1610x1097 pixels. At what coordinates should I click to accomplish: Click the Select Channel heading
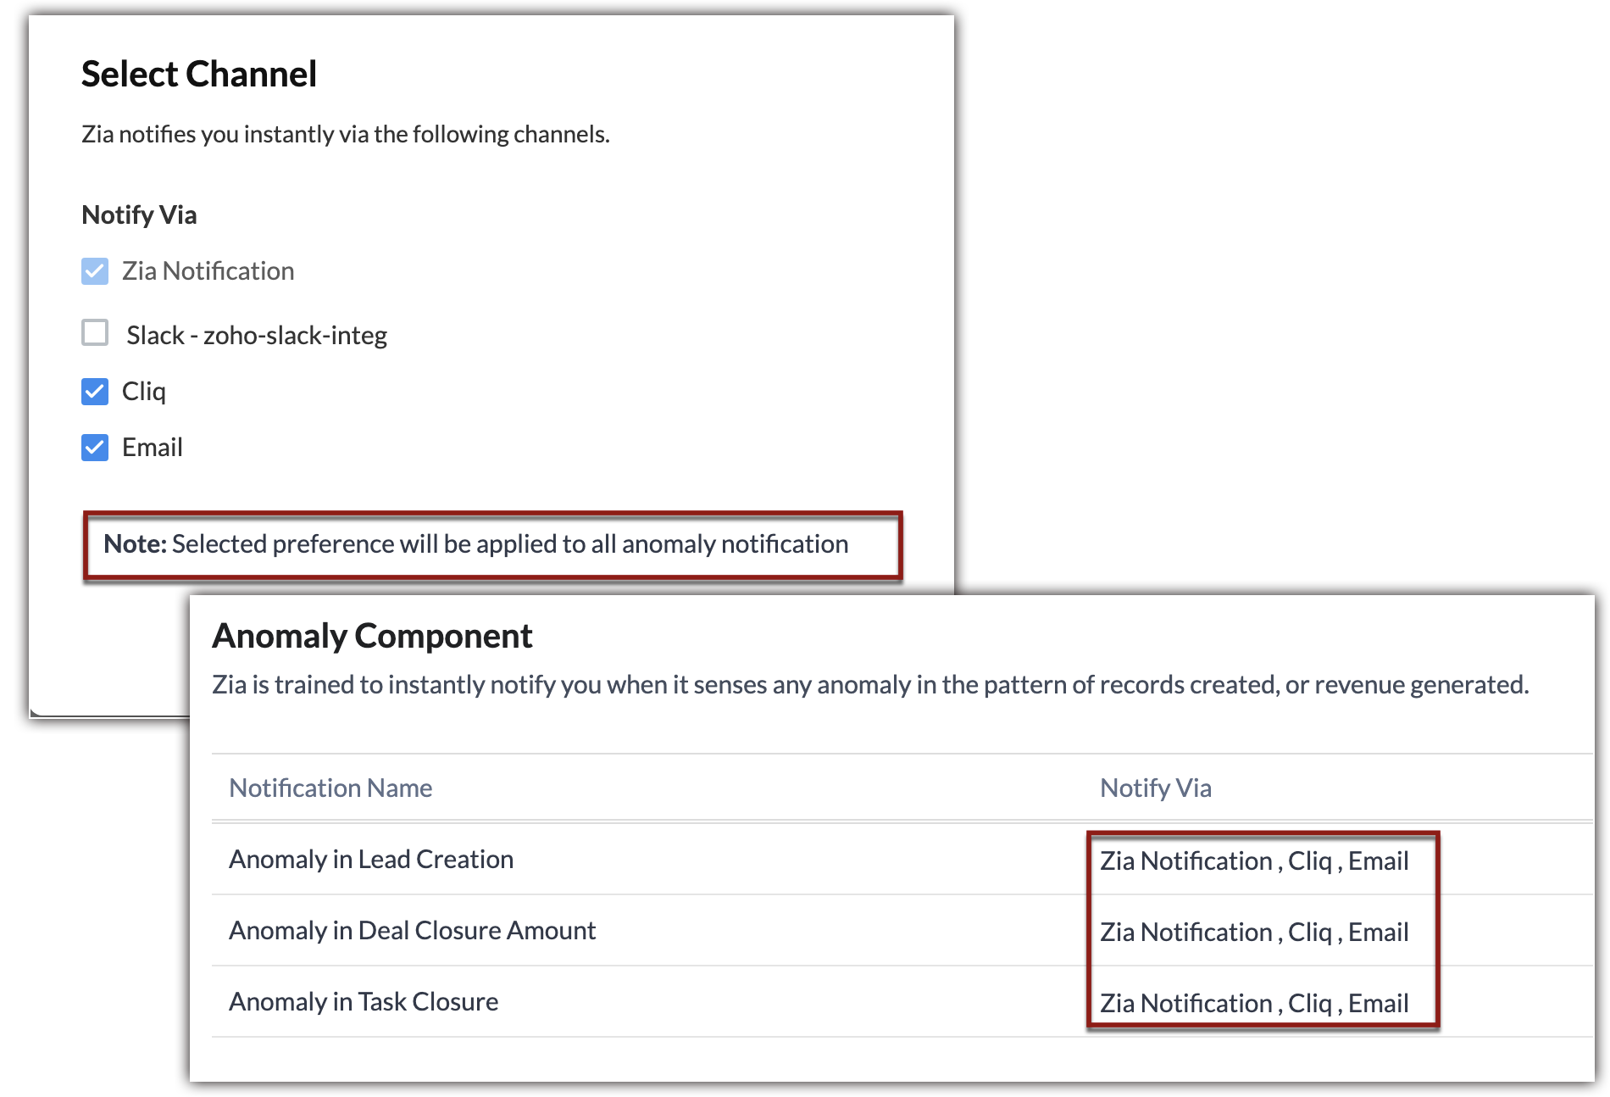(x=199, y=75)
